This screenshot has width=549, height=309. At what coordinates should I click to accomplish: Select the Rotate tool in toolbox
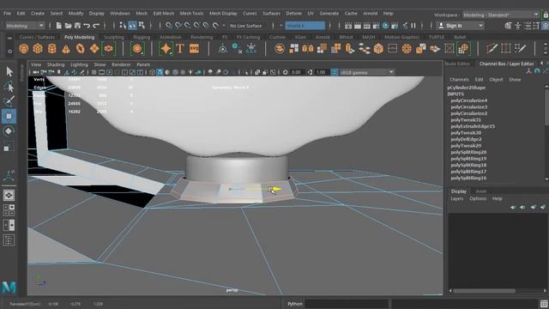(9, 131)
